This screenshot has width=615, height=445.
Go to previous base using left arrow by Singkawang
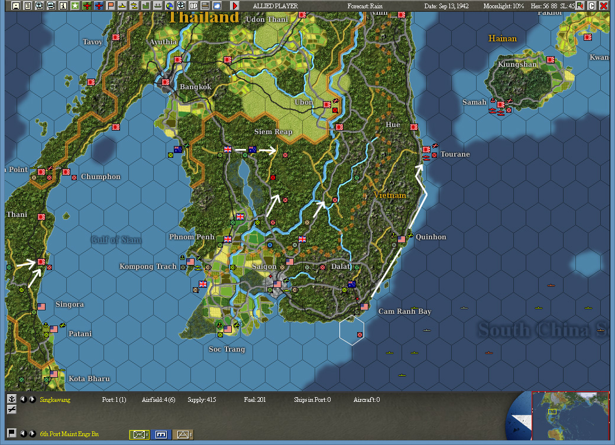pos(24,399)
